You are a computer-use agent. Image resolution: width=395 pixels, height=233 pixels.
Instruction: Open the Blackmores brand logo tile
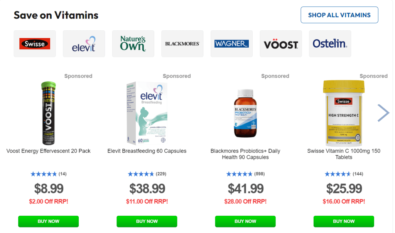[x=182, y=44]
